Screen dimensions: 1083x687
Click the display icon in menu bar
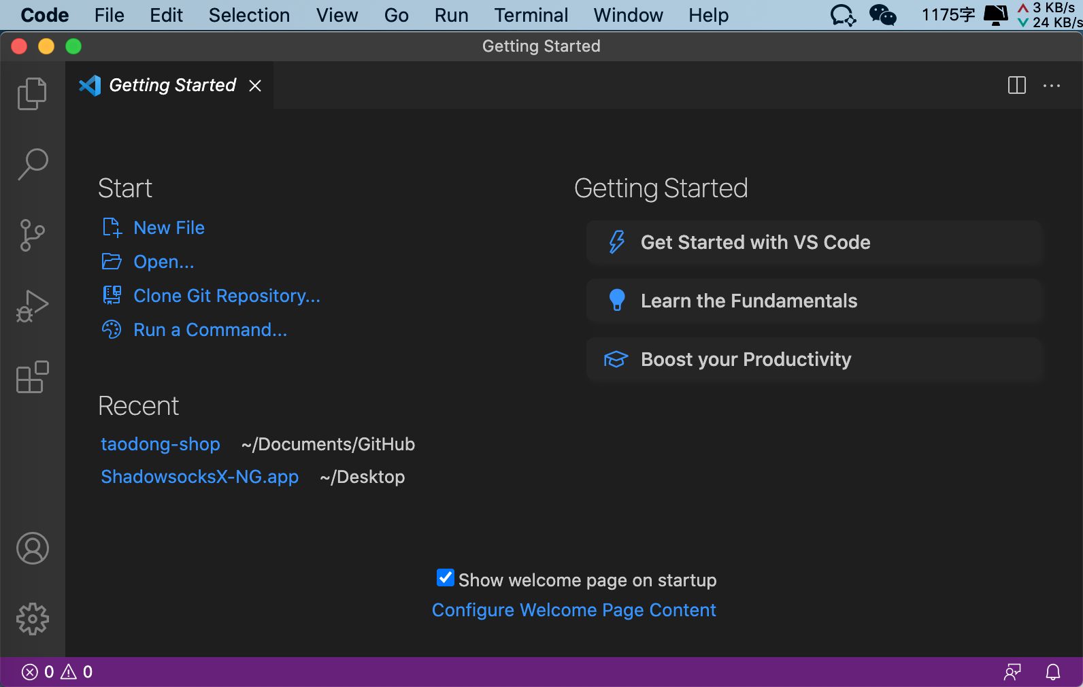point(996,15)
